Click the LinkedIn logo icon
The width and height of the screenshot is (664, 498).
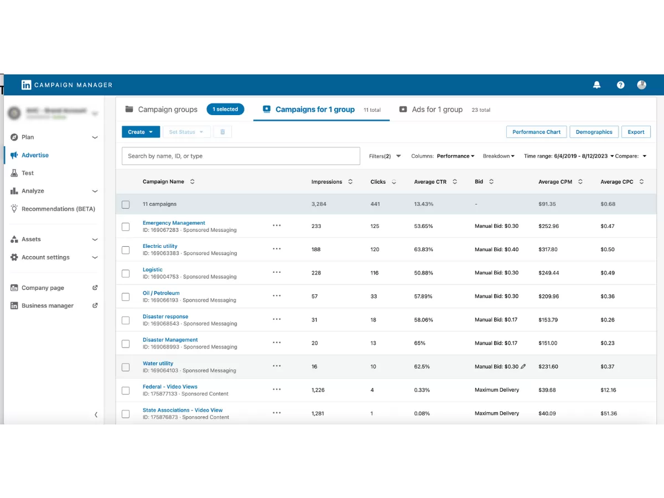coord(26,85)
